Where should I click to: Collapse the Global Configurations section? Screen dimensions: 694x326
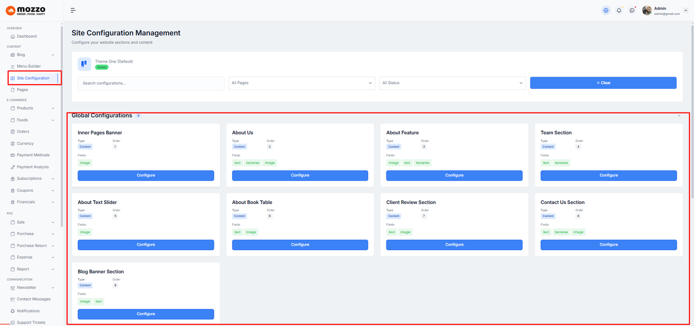coord(679,116)
